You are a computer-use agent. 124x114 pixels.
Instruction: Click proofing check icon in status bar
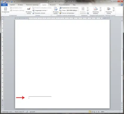pos(27,112)
